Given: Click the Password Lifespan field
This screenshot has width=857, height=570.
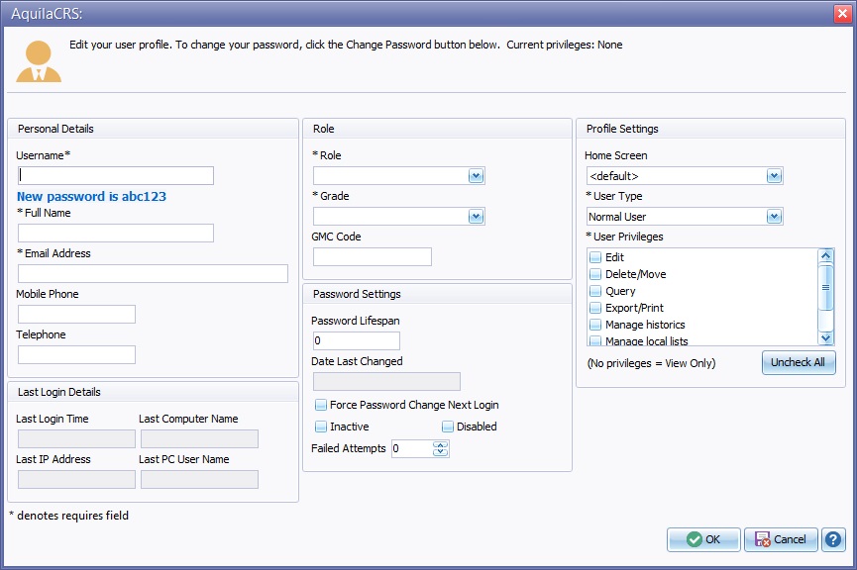Looking at the screenshot, I should click(357, 341).
